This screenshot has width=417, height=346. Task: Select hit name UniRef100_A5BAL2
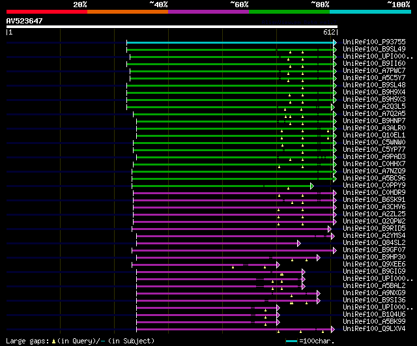374,286
